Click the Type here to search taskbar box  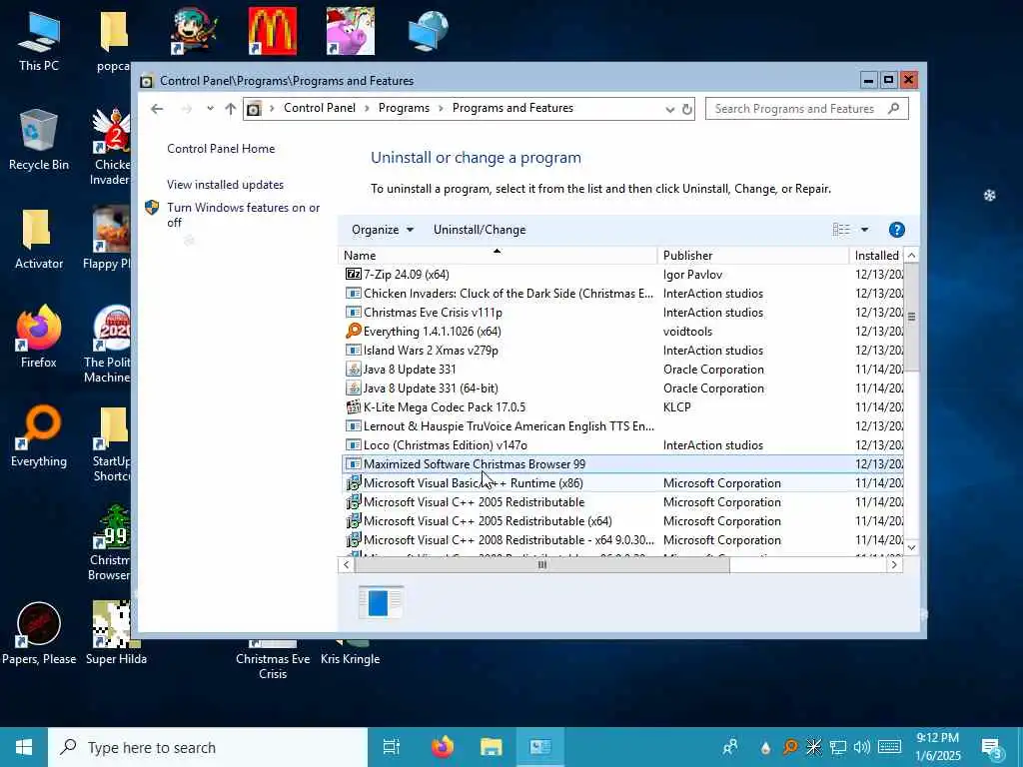tap(208, 747)
